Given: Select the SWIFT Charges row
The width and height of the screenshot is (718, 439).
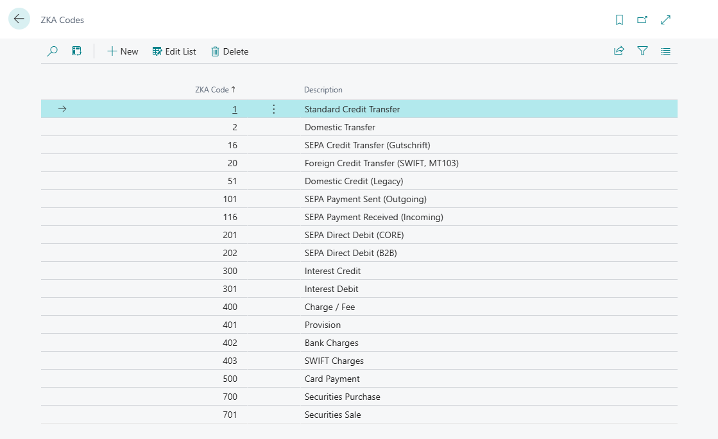Looking at the screenshot, I should (334, 361).
